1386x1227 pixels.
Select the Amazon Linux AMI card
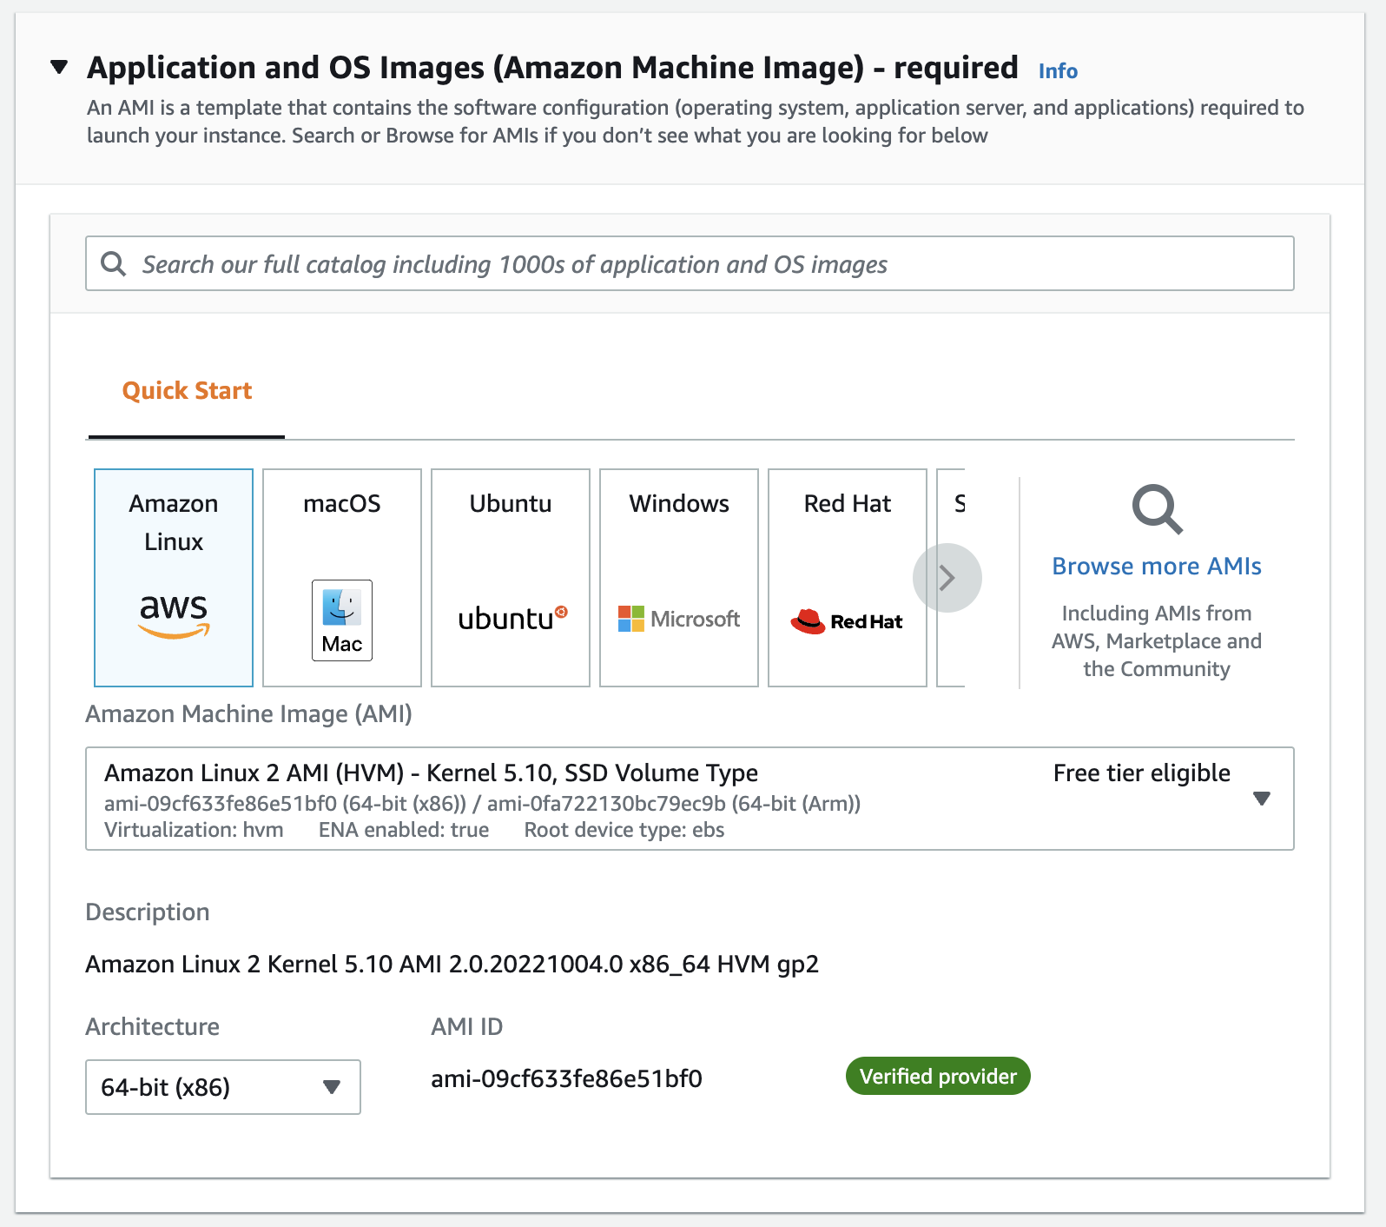point(174,578)
